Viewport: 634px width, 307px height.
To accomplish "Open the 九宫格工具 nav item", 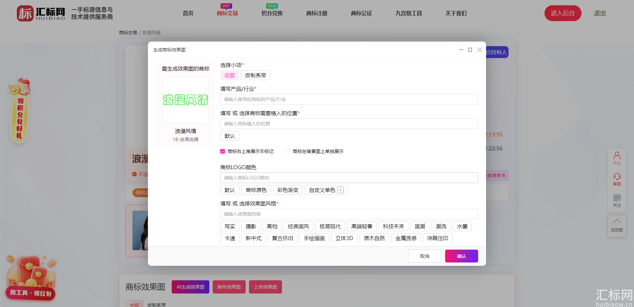I will click(x=408, y=13).
